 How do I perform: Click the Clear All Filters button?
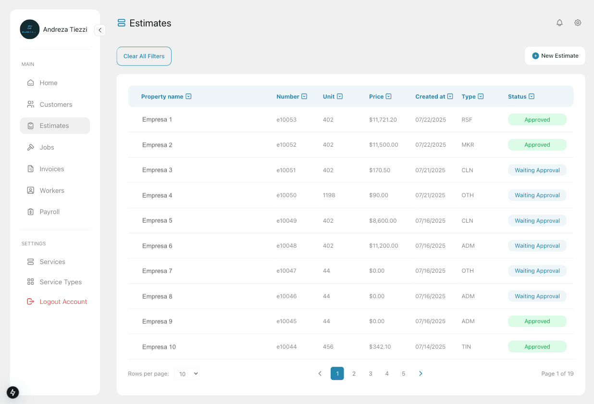tap(144, 56)
